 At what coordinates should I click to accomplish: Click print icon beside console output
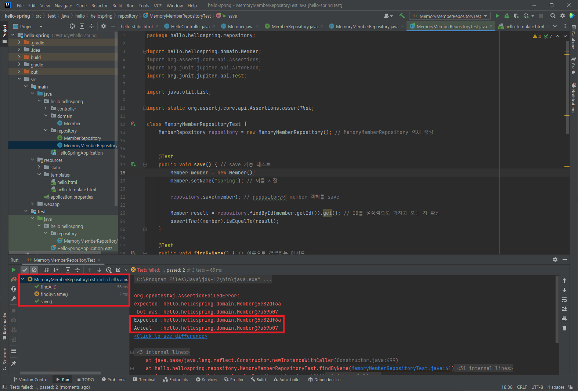click(564, 319)
